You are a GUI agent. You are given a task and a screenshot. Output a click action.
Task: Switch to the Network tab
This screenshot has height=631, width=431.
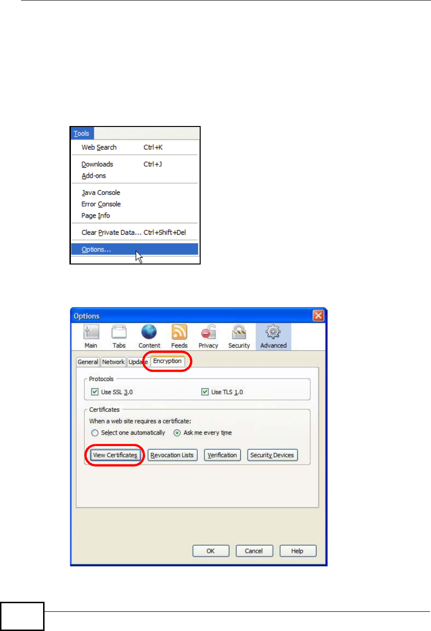click(113, 362)
